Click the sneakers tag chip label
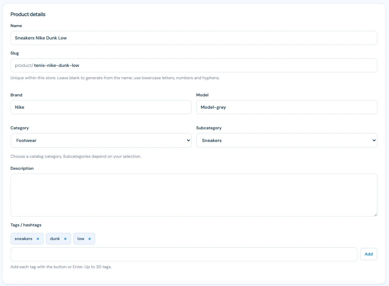Viewport: 389px width, 286px height. coord(23,239)
